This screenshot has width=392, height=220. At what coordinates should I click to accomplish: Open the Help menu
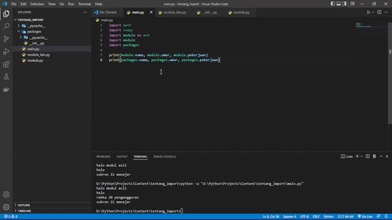(99, 4)
